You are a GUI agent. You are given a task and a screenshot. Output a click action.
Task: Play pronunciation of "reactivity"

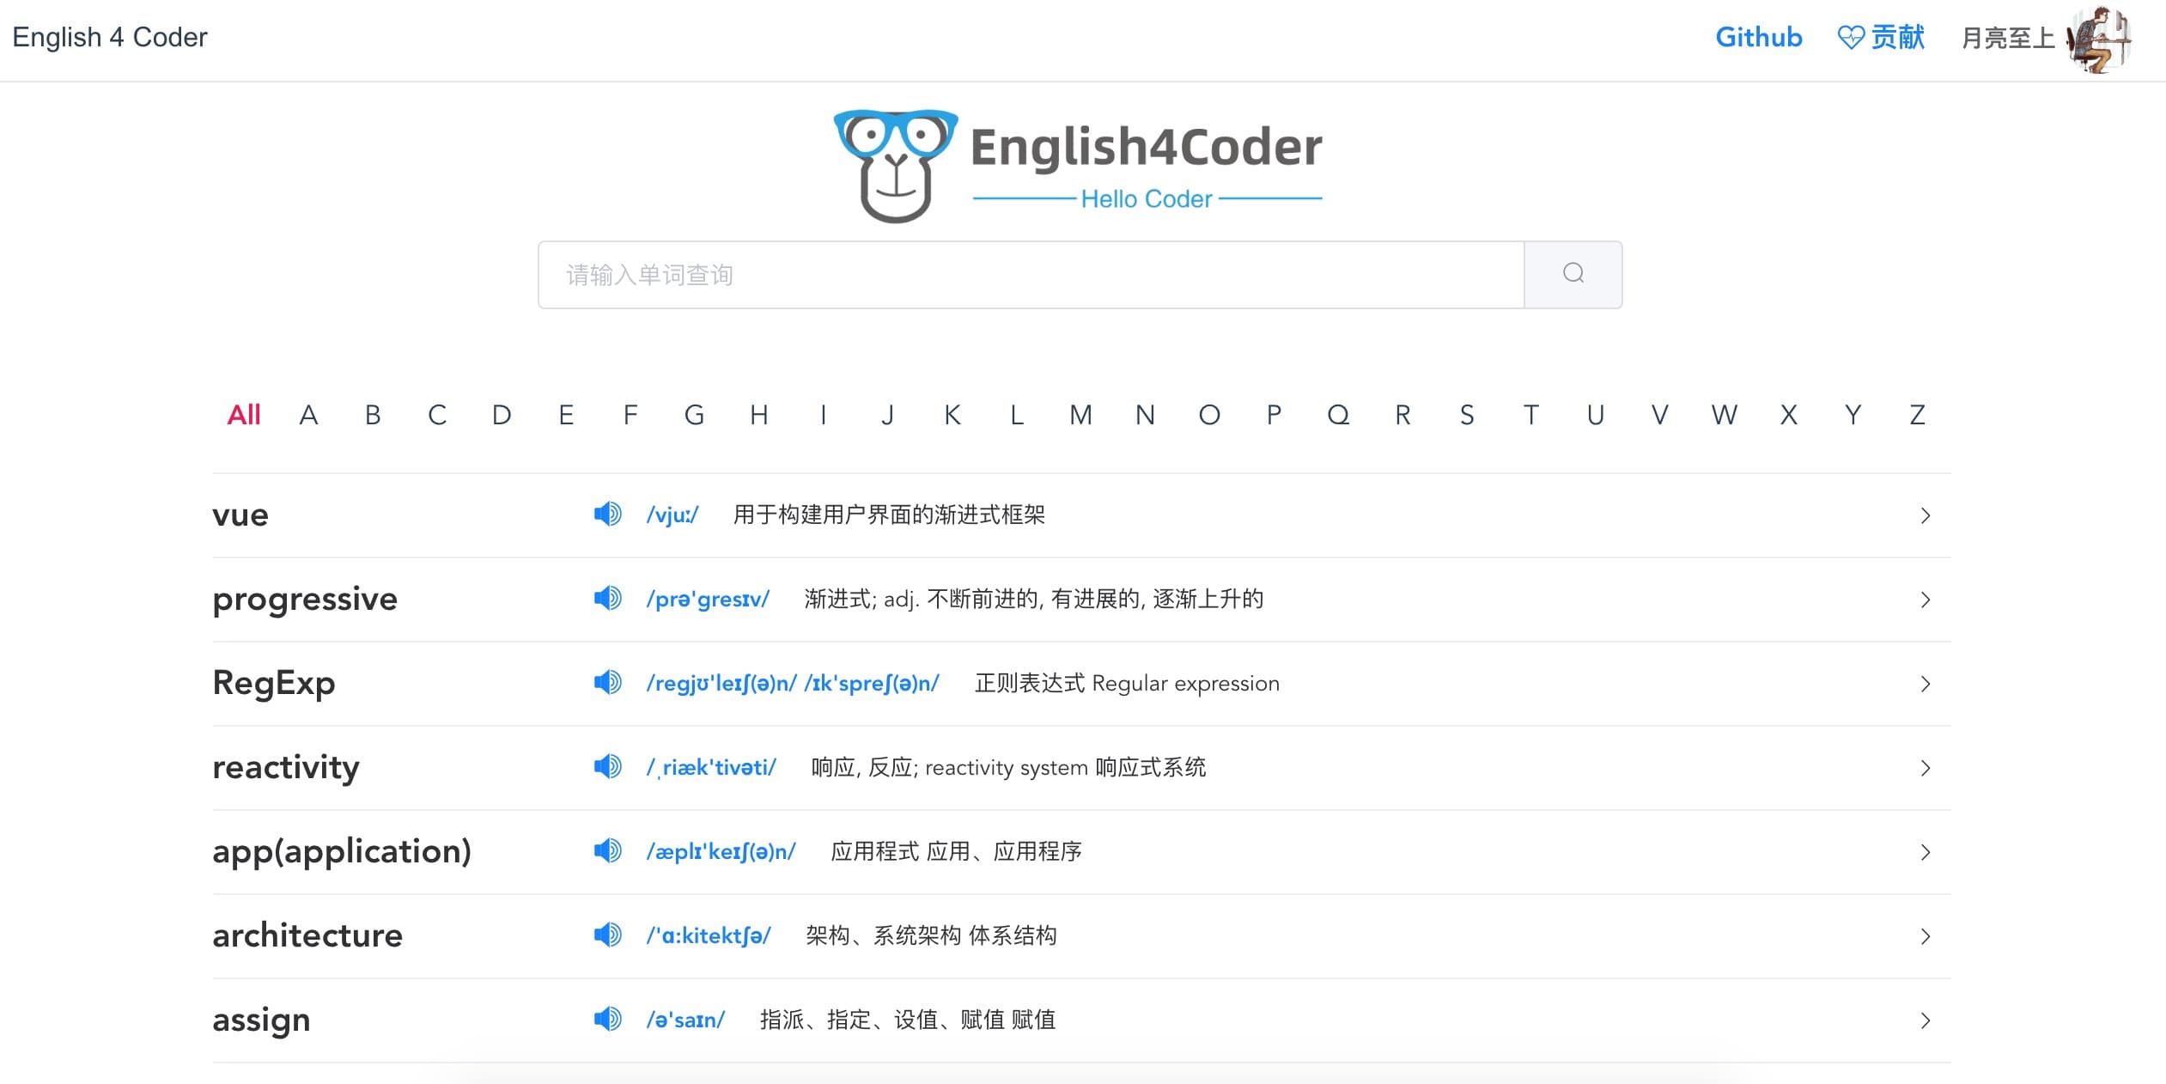tap(607, 766)
